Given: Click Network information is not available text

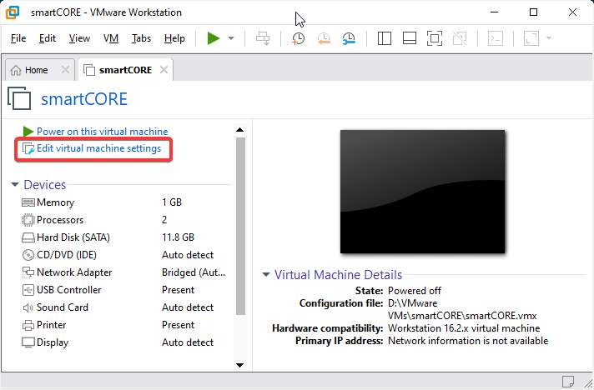Looking at the screenshot, I should pyautogui.click(x=468, y=341).
